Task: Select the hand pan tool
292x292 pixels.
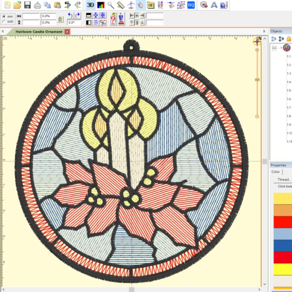Action: pos(141,5)
